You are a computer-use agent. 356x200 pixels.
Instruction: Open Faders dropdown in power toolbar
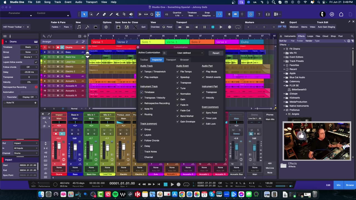tap(56, 27)
